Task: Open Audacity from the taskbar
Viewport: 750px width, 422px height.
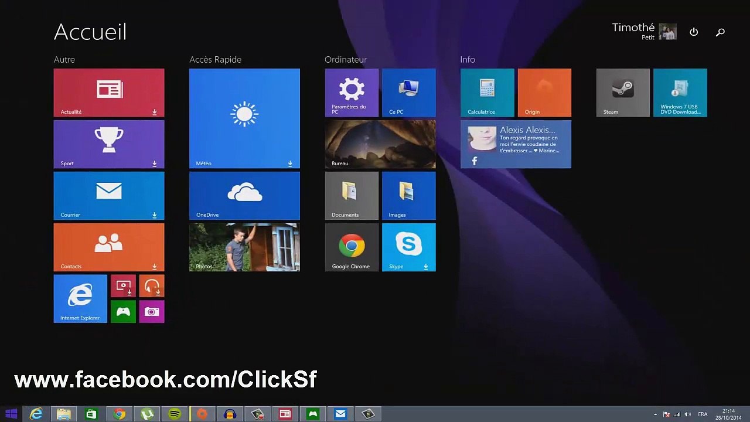Action: (230, 414)
